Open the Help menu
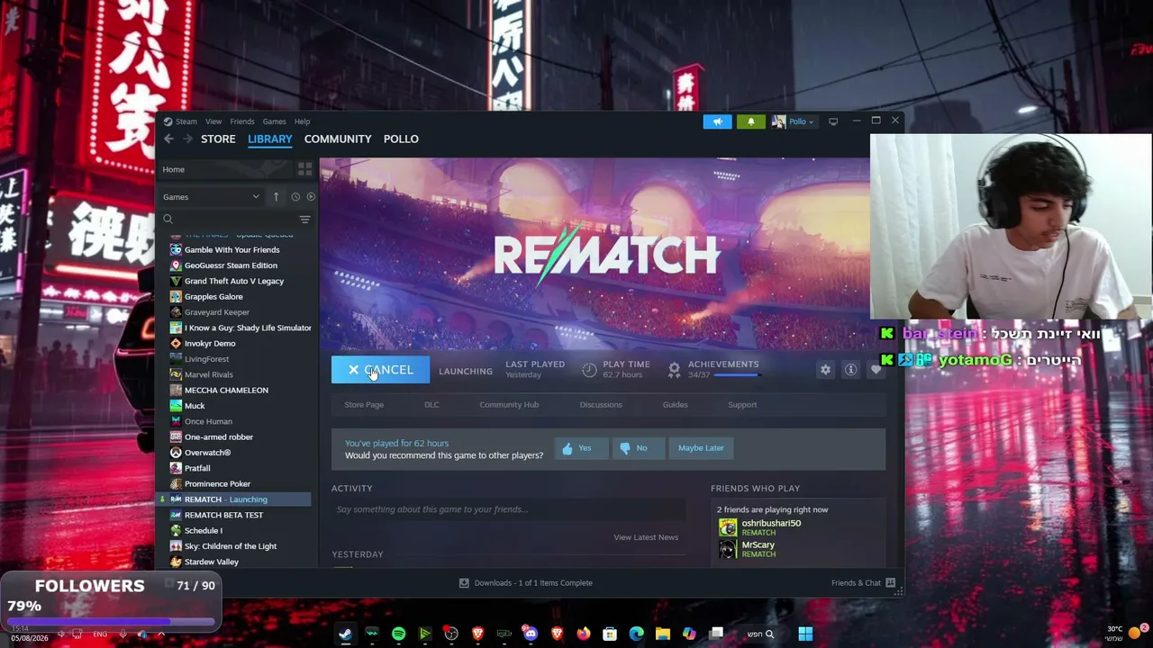Image resolution: width=1153 pixels, height=648 pixels. pos(302,121)
